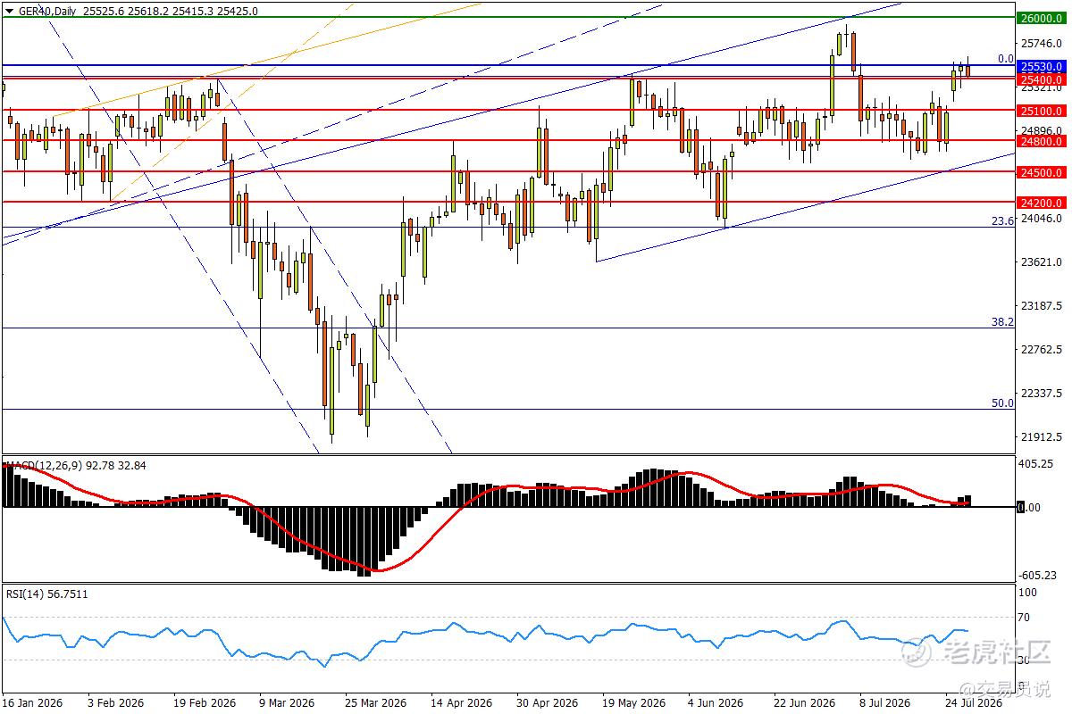The image size is (1072, 714).
Task: Click the 0.0 Fibonacci level label
Action: click(1006, 59)
